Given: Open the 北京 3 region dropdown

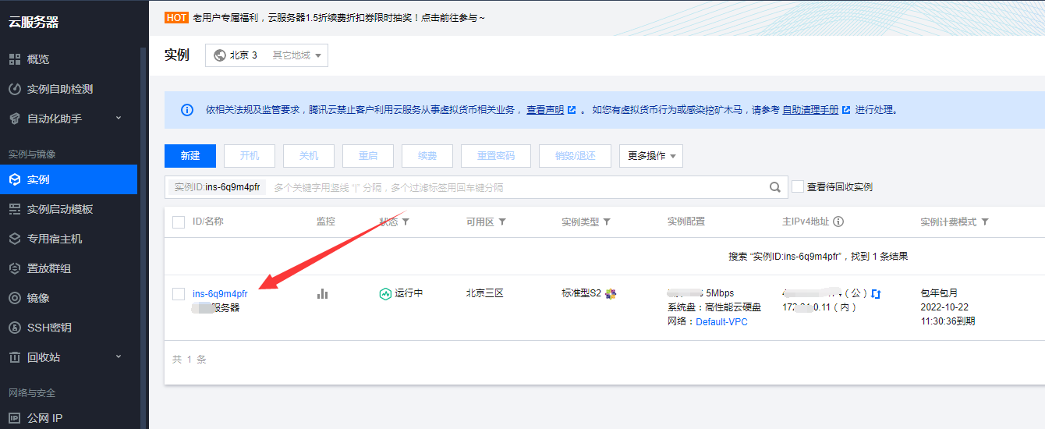Looking at the screenshot, I should pos(267,55).
